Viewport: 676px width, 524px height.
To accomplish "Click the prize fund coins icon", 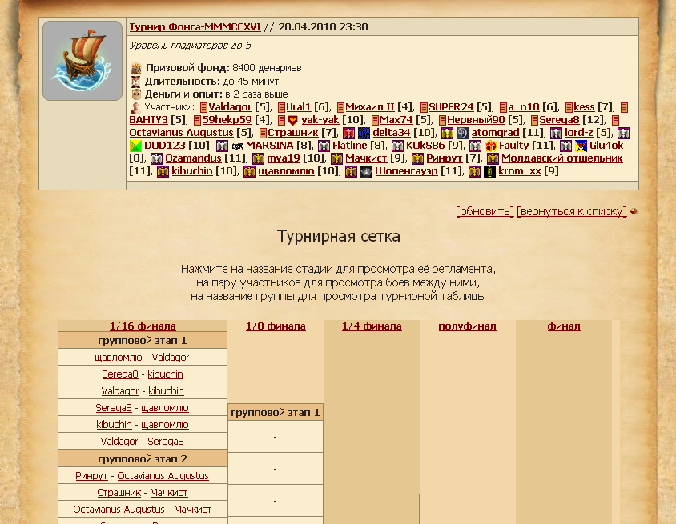I will pyautogui.click(x=136, y=69).
